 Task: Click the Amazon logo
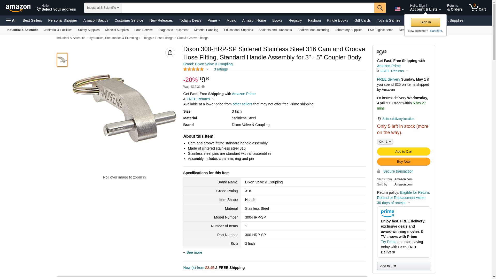tap(18, 8)
